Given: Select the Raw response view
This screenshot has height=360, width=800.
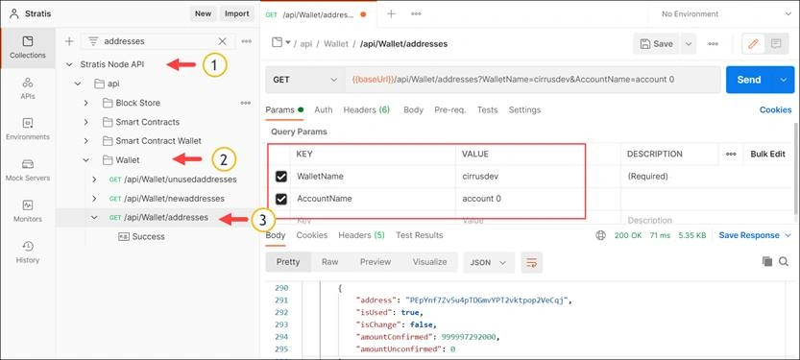Looking at the screenshot, I should pyautogui.click(x=329, y=262).
